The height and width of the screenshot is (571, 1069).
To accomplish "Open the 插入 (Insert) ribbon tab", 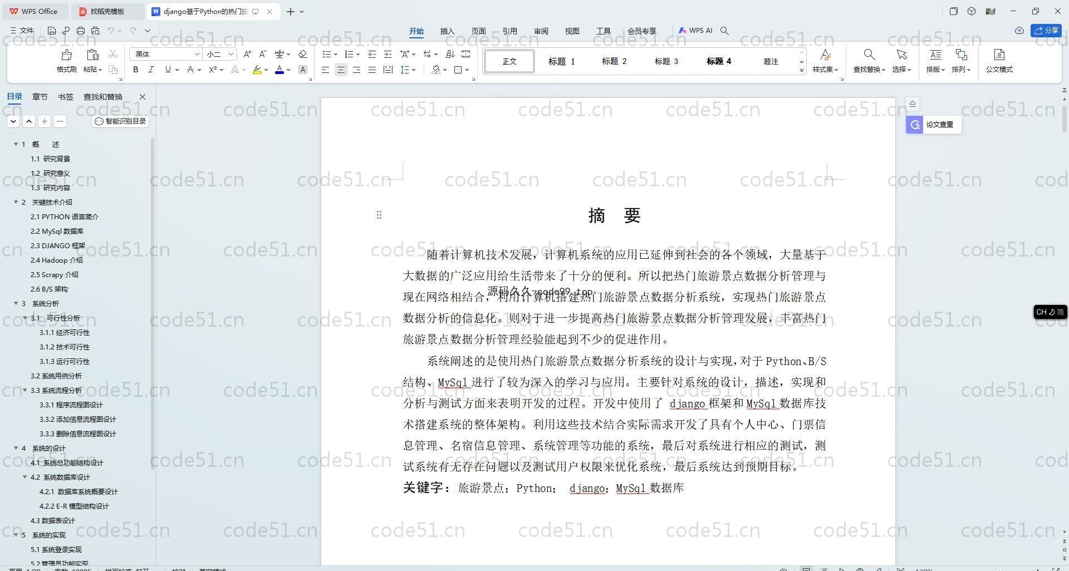I will tap(448, 31).
